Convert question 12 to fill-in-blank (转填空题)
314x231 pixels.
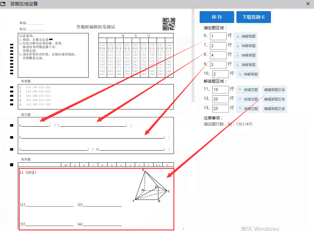(x=248, y=99)
